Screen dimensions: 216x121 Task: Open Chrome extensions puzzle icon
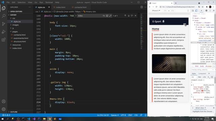pos(207,7)
